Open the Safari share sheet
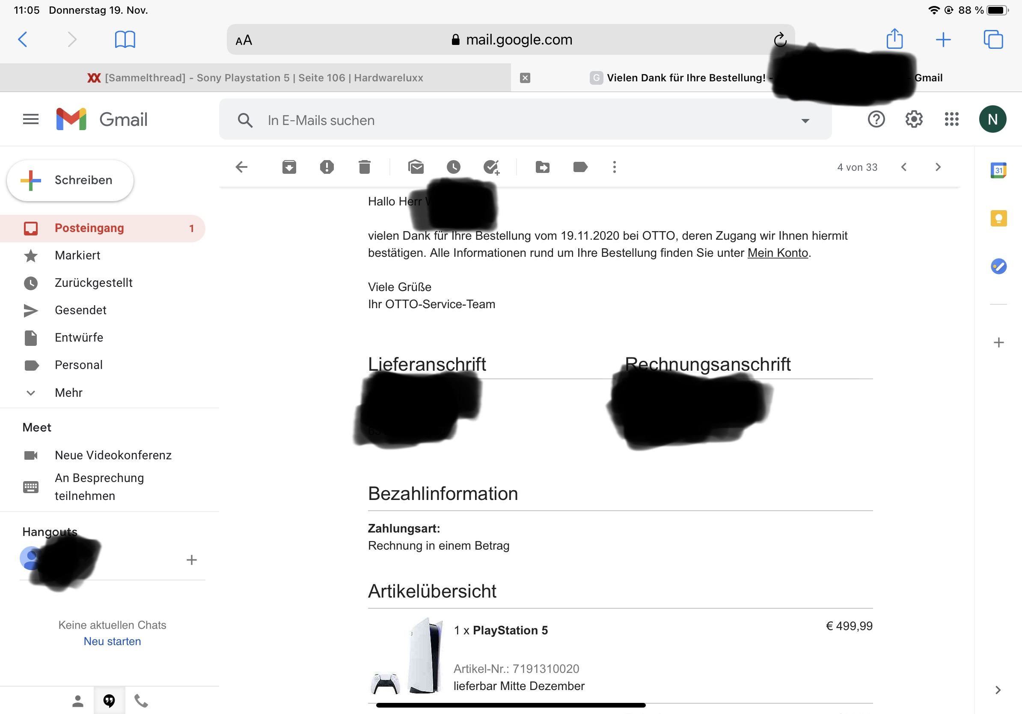Image resolution: width=1022 pixels, height=714 pixels. tap(895, 39)
